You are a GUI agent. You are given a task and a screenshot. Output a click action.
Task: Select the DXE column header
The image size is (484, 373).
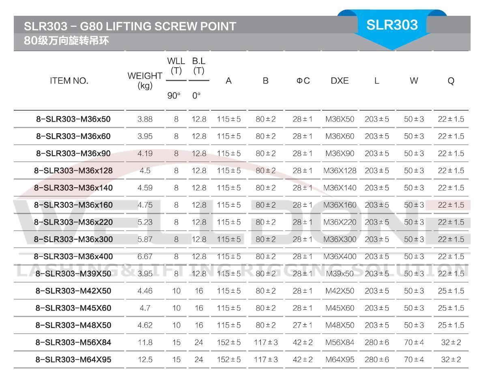(340, 81)
